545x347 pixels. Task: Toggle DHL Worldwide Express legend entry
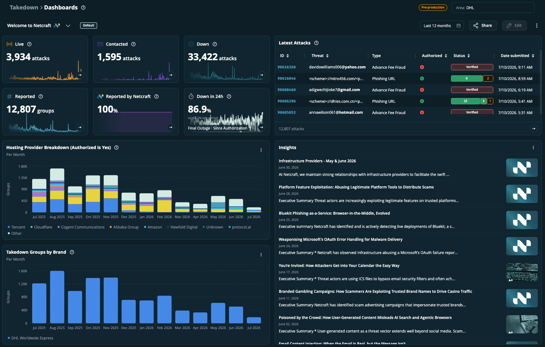pyautogui.click(x=31, y=338)
